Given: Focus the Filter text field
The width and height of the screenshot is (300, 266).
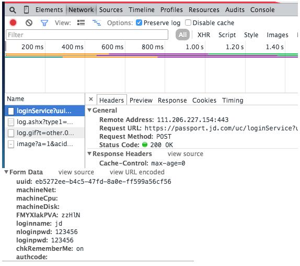Looking at the screenshot, I should (87, 35).
